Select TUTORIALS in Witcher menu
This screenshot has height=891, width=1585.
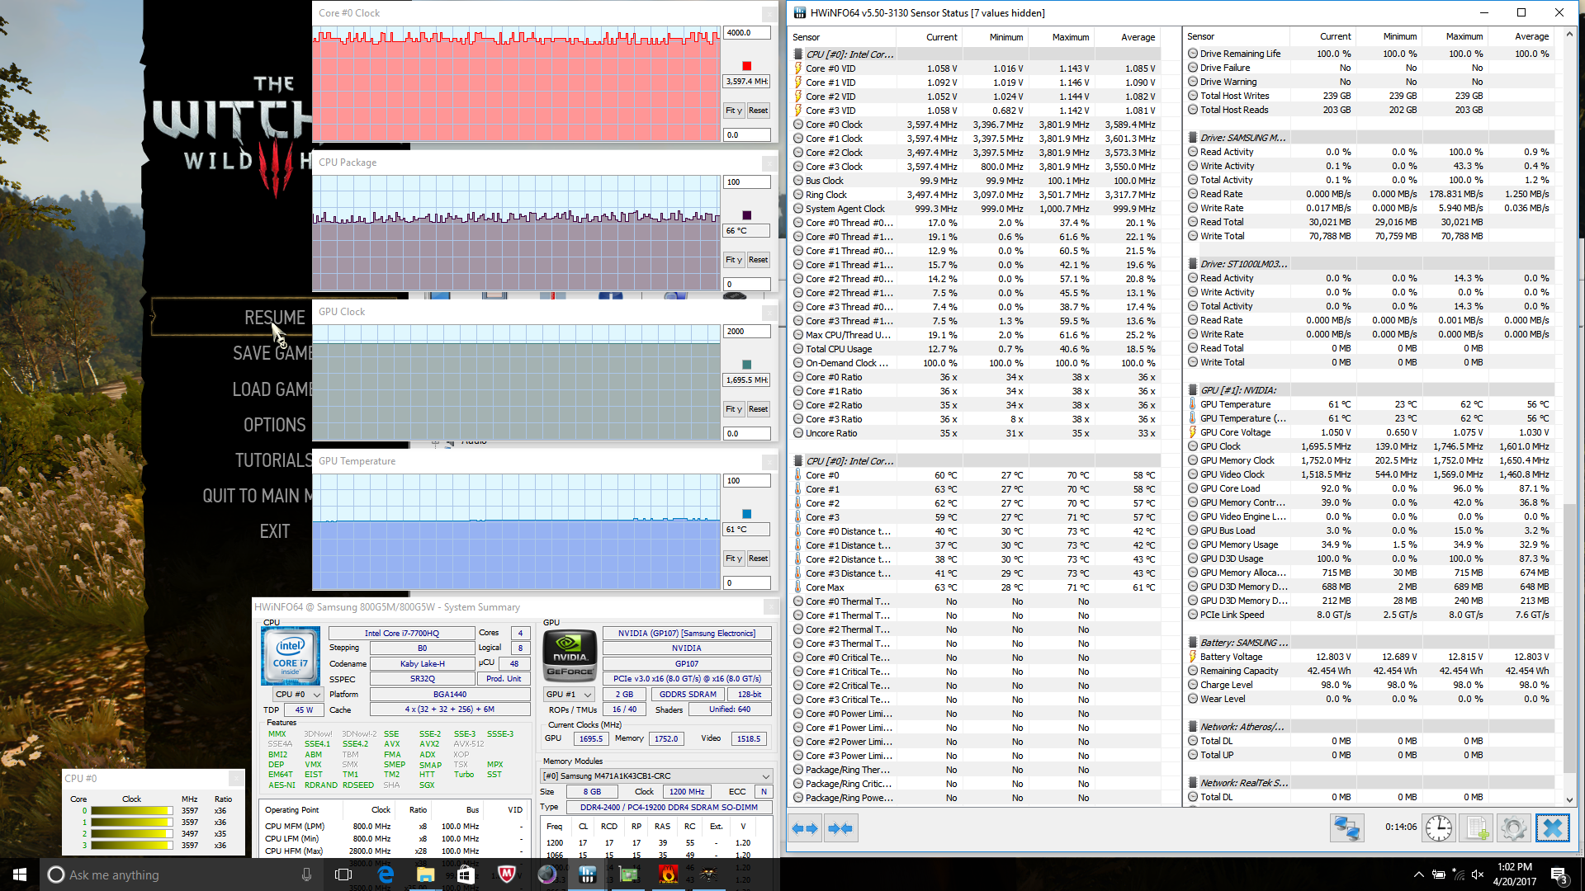point(273,460)
